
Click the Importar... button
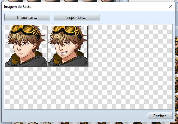tap(27, 17)
